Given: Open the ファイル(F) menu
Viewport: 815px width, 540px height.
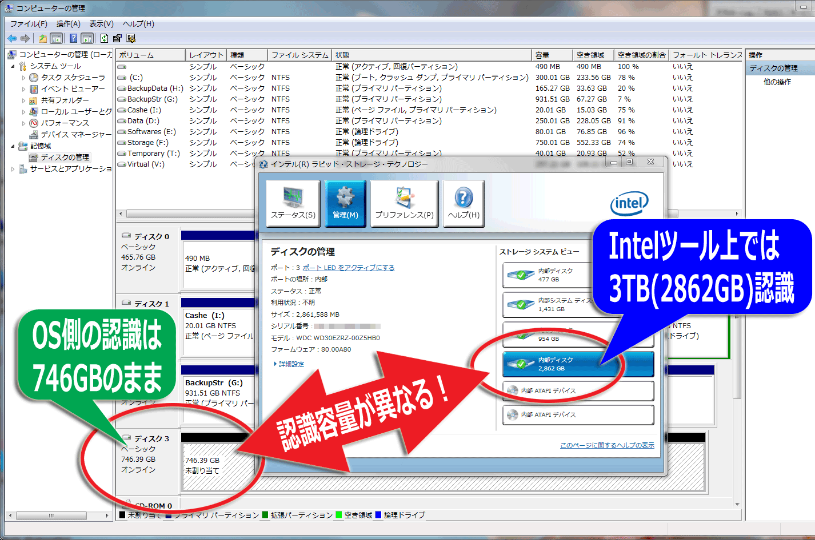Looking at the screenshot, I should pyautogui.click(x=29, y=24).
